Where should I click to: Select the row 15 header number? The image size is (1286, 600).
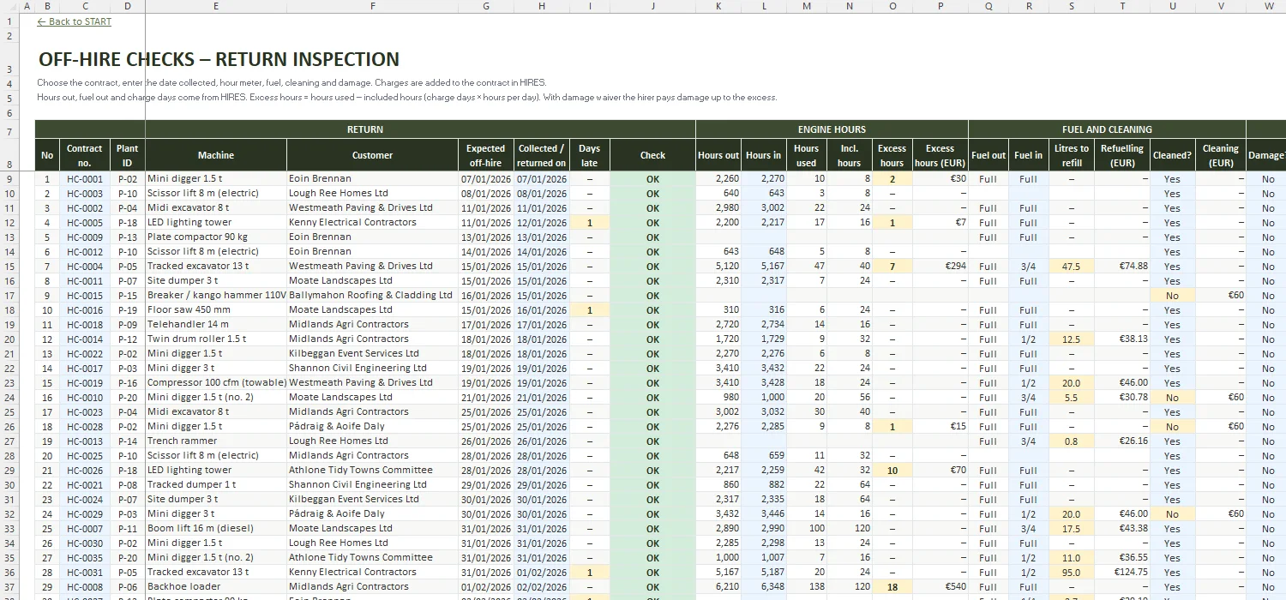[x=9, y=267]
